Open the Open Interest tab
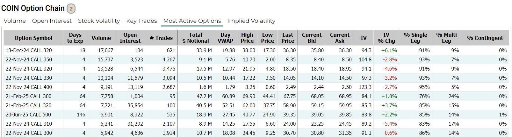The height and width of the screenshot is (137, 512). pos(52,21)
